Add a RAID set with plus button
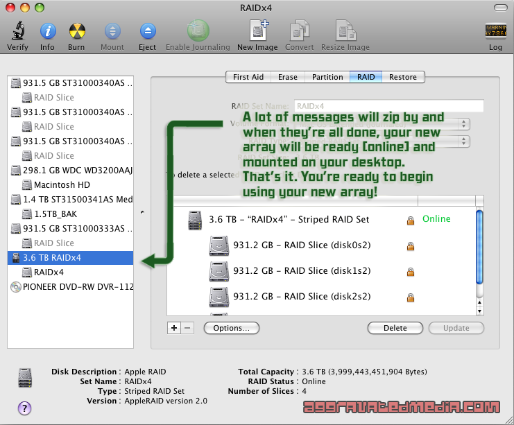 pos(174,328)
